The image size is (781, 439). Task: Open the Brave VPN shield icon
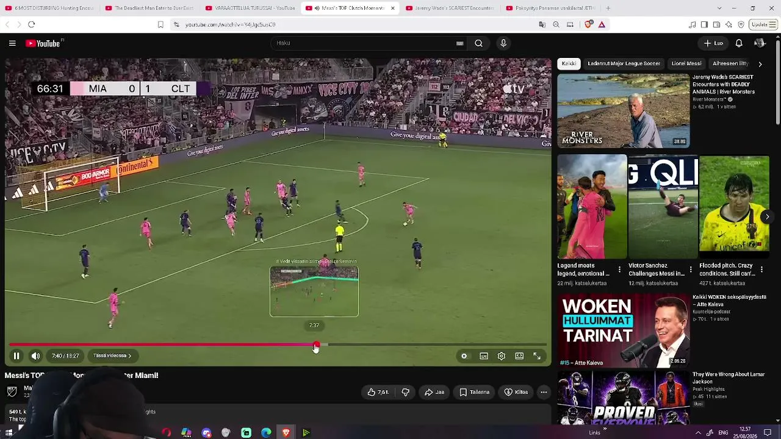point(741,24)
